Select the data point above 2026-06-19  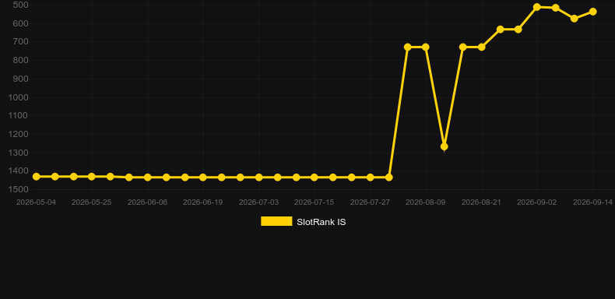point(202,178)
